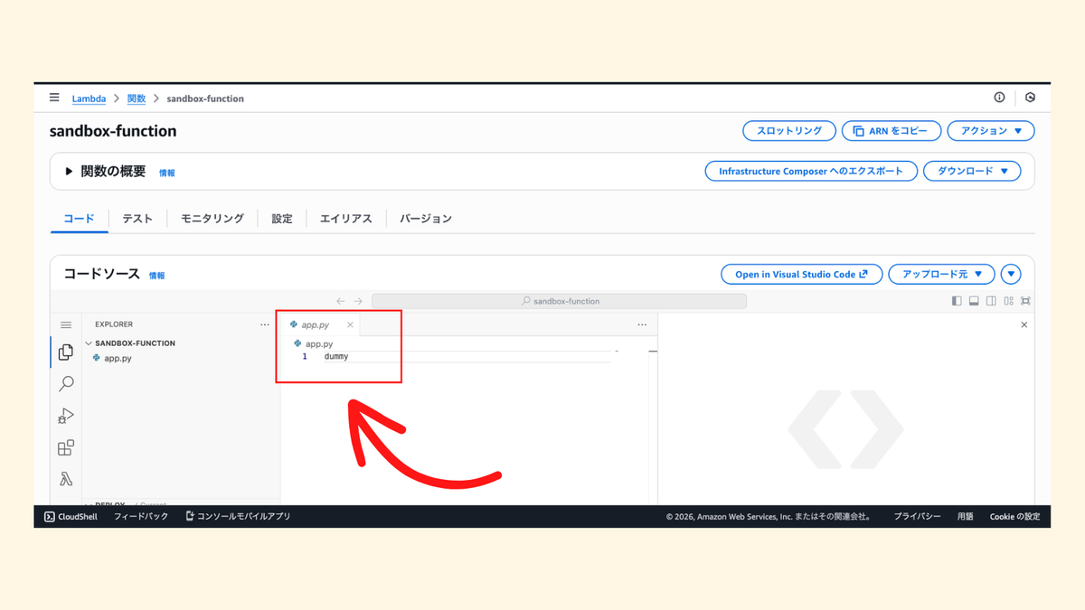Image resolution: width=1085 pixels, height=610 pixels.
Task: Click the Python icon in app.py breadcrumb
Action: pos(297,344)
